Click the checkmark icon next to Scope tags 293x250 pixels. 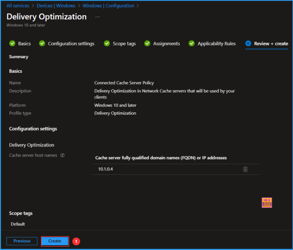107,43
